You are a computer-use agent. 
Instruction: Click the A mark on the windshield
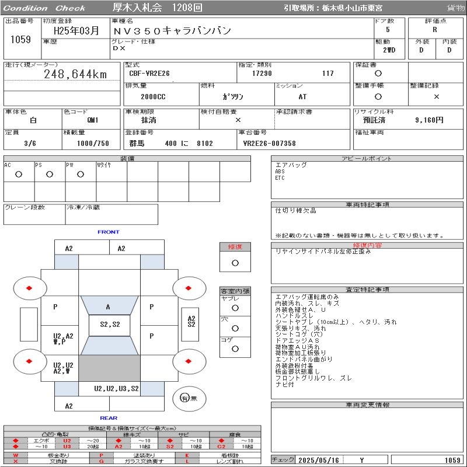[x=108, y=307]
